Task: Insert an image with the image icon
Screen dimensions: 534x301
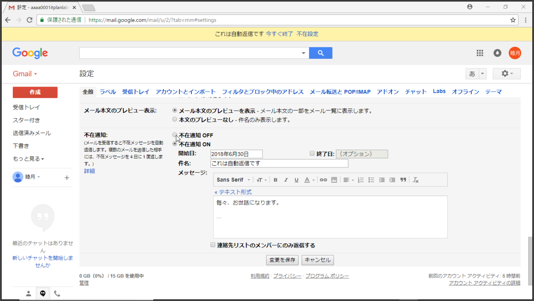Action: (x=334, y=180)
